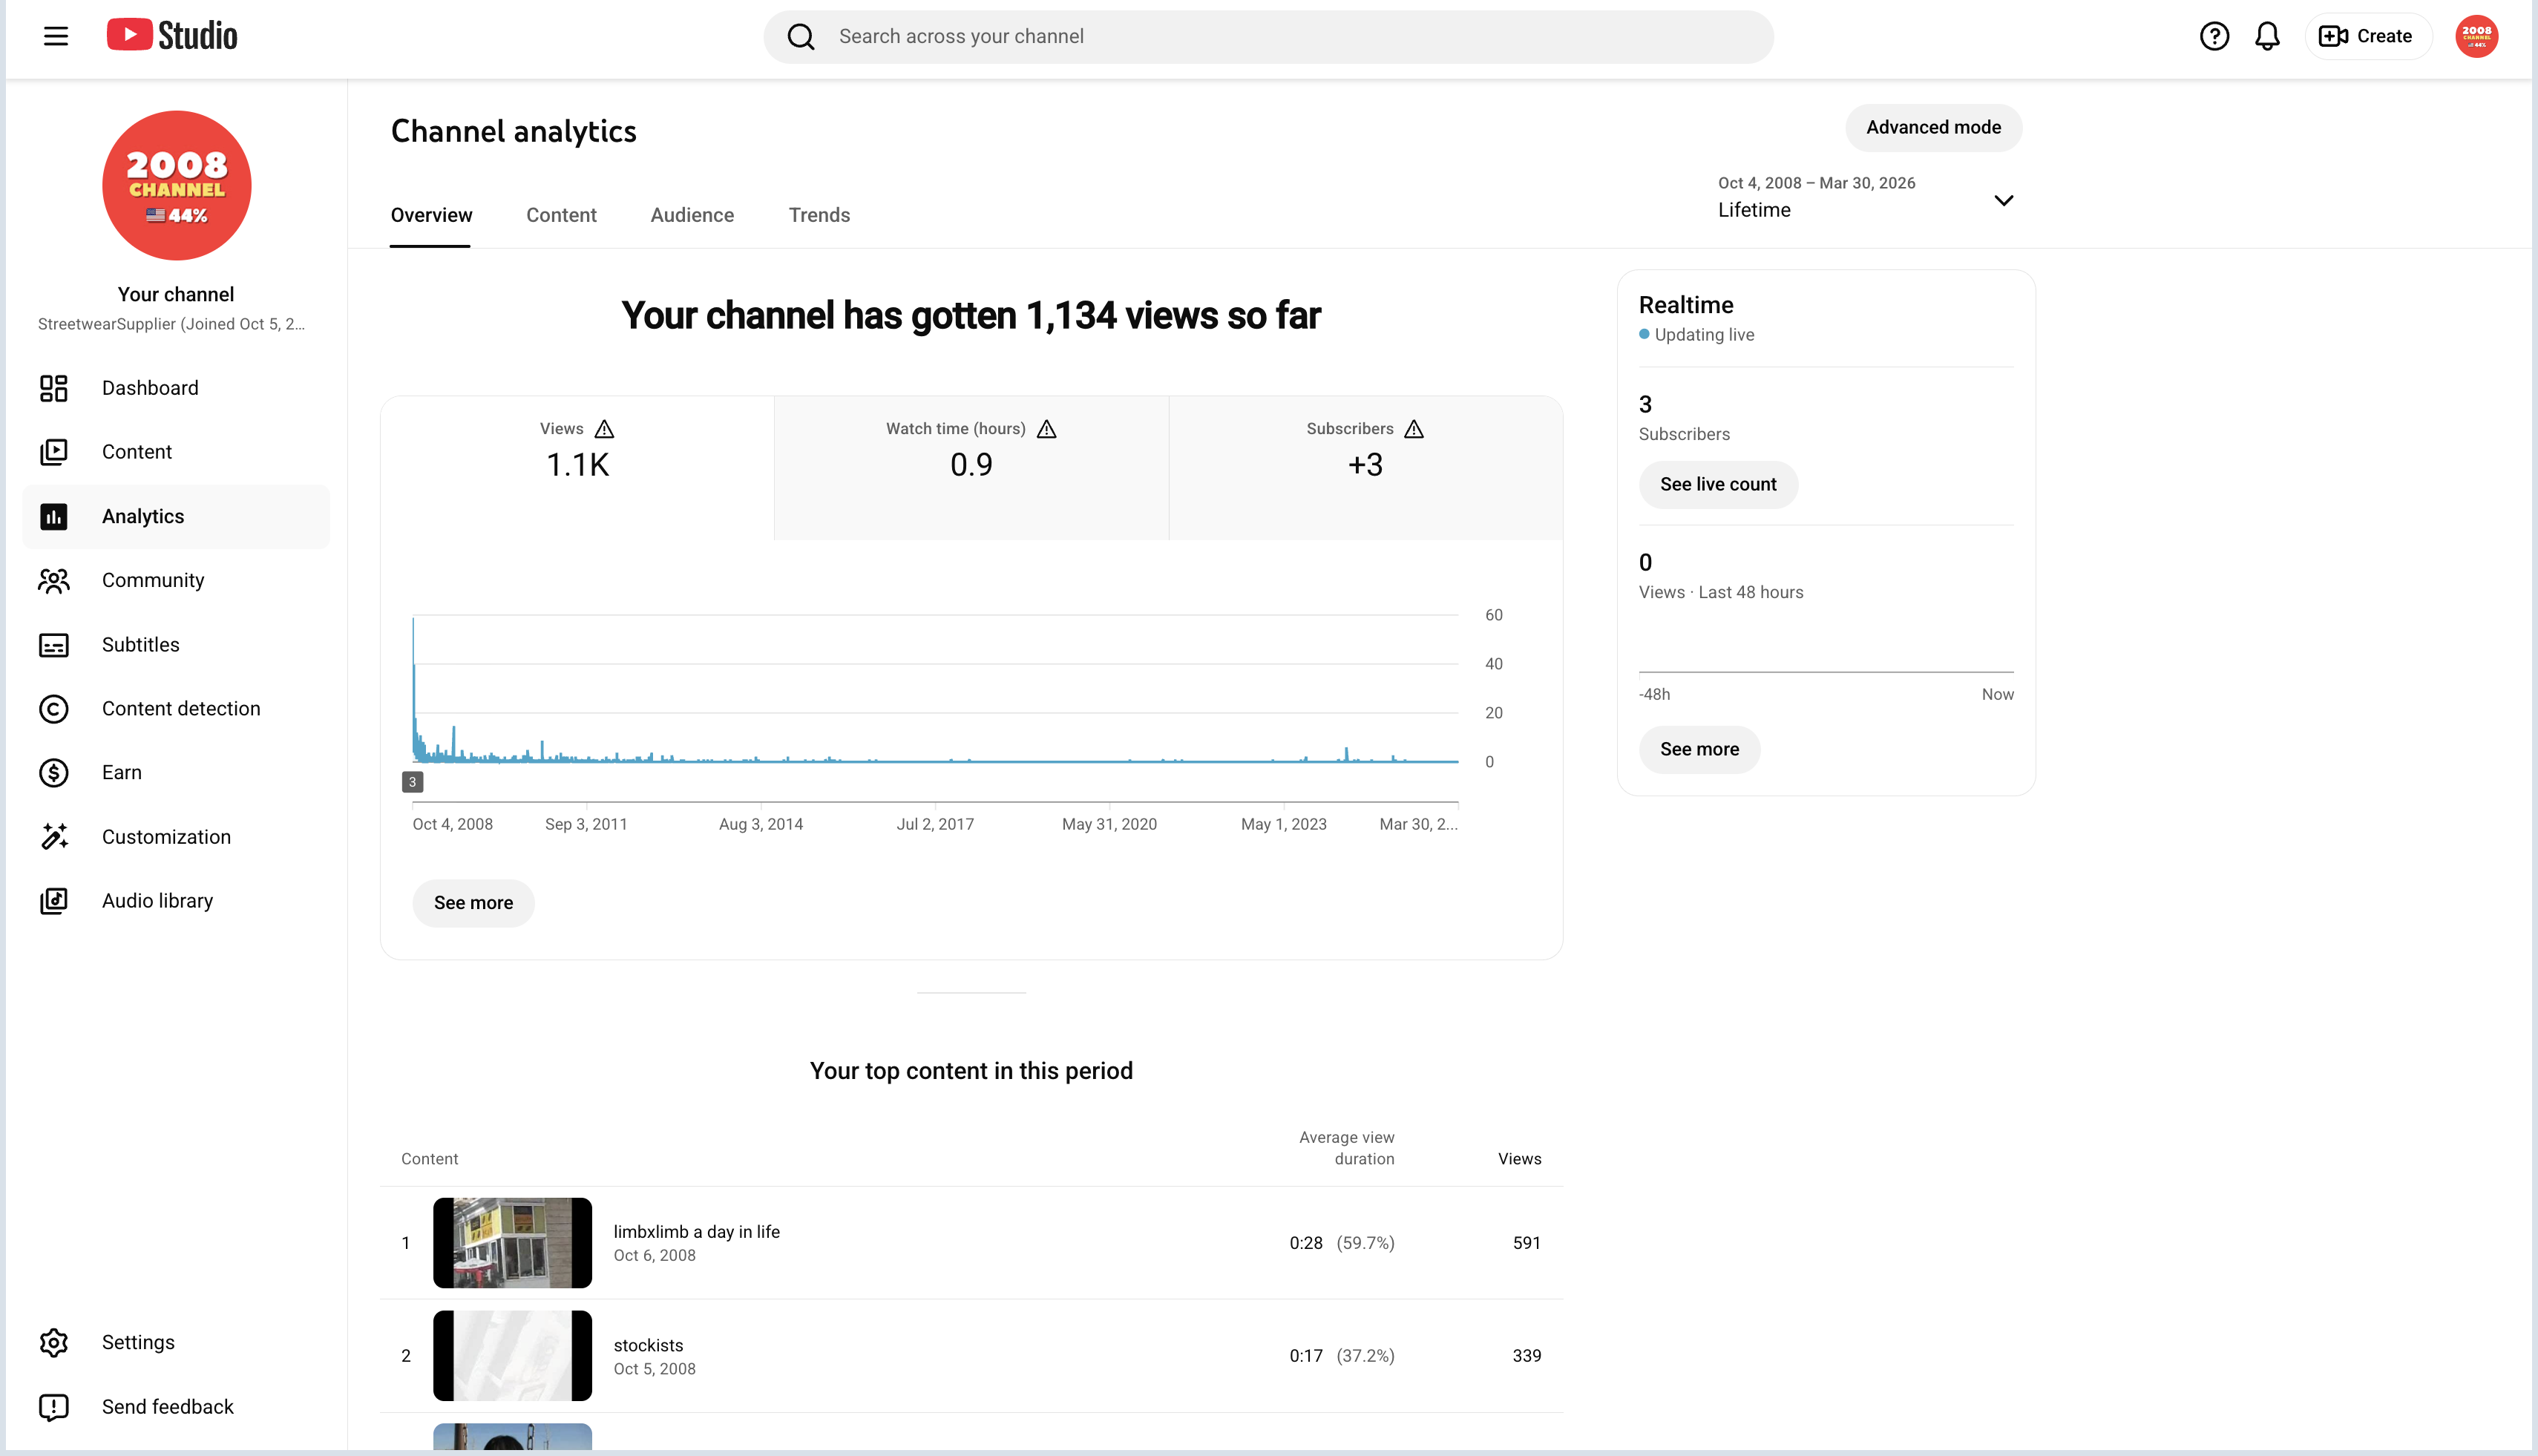2538x1456 pixels.
Task: Click the Audio library icon
Action: [x=54, y=901]
